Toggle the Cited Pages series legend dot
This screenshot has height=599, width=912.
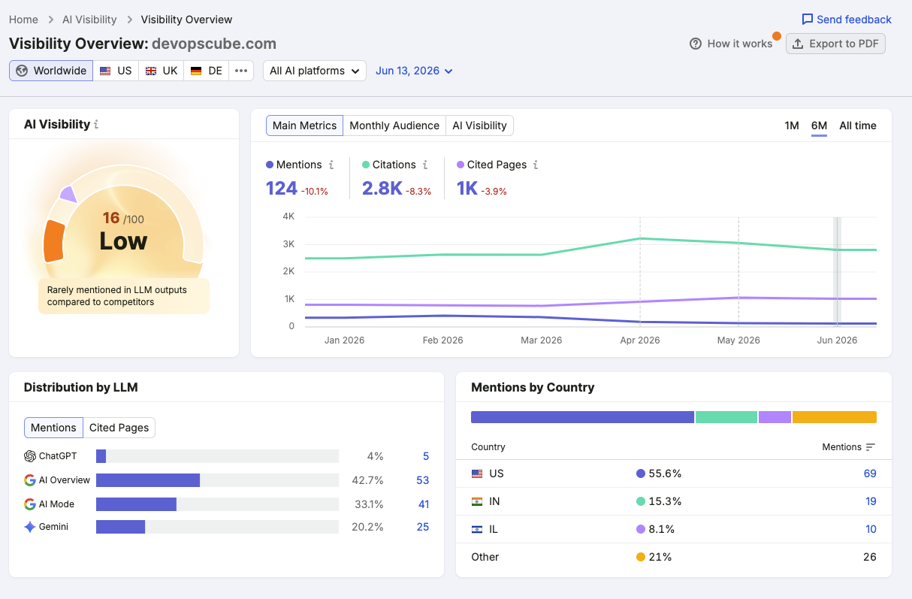coord(461,165)
